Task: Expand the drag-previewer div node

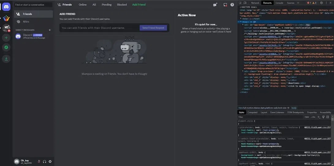Action: [x=243, y=71]
